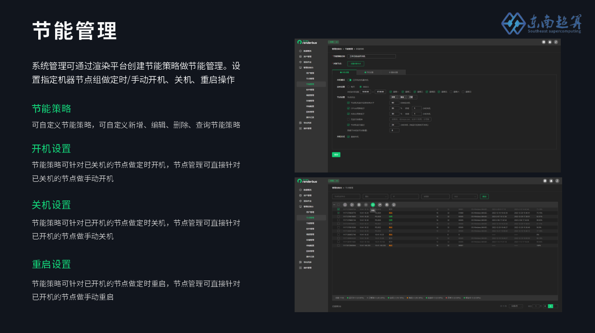Click the square stop icon in node list toolbar
The image size is (595, 333).
click(x=345, y=204)
